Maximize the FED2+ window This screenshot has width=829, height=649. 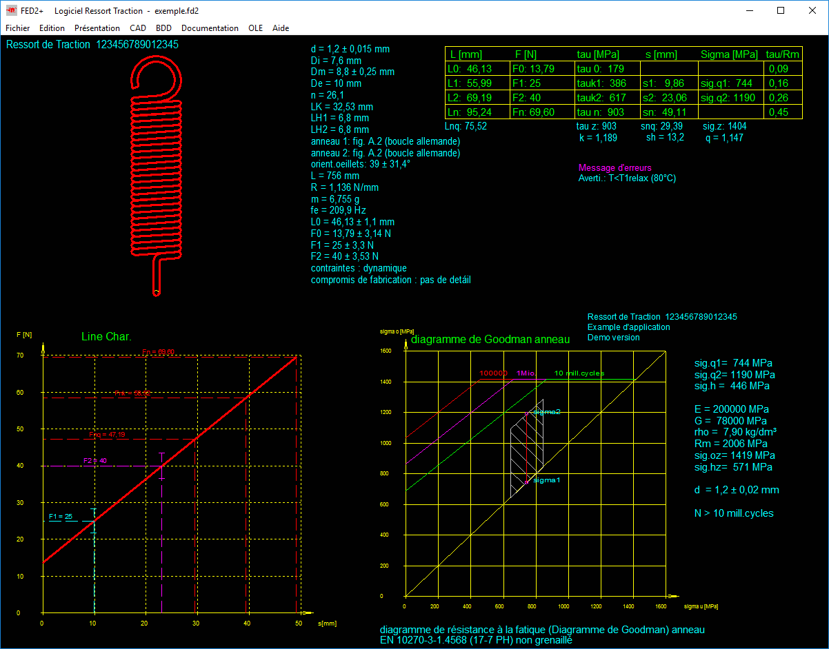tap(781, 10)
